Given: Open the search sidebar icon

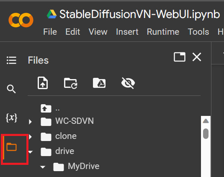Looking at the screenshot, I should (11, 89).
